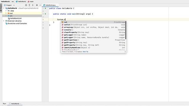Screen dimensions: 189x106
Task: Click src breadcrumb in navigation bar
Action: click(x=13, y=1)
